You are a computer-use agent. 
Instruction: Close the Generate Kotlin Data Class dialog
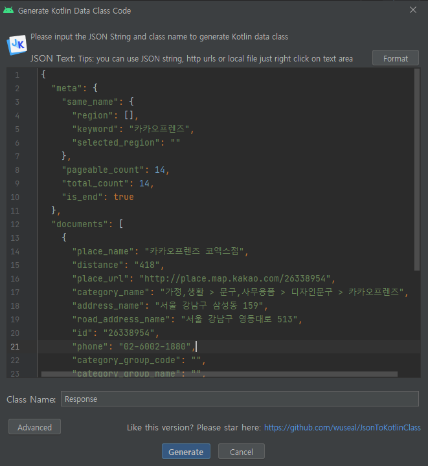coord(413,10)
